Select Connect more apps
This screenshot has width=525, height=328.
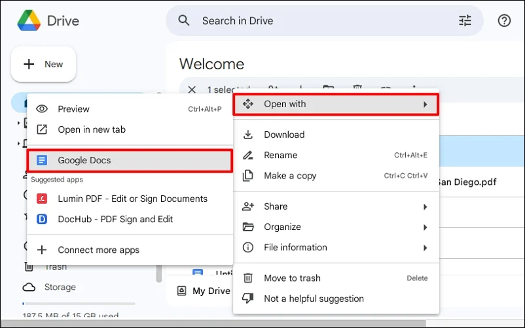point(130,250)
